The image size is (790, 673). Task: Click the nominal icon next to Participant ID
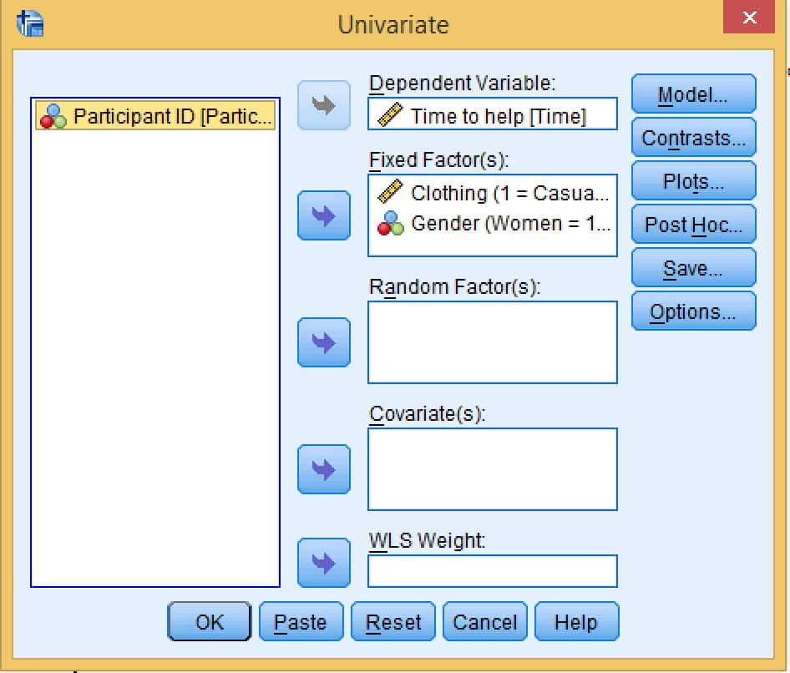coord(53,116)
